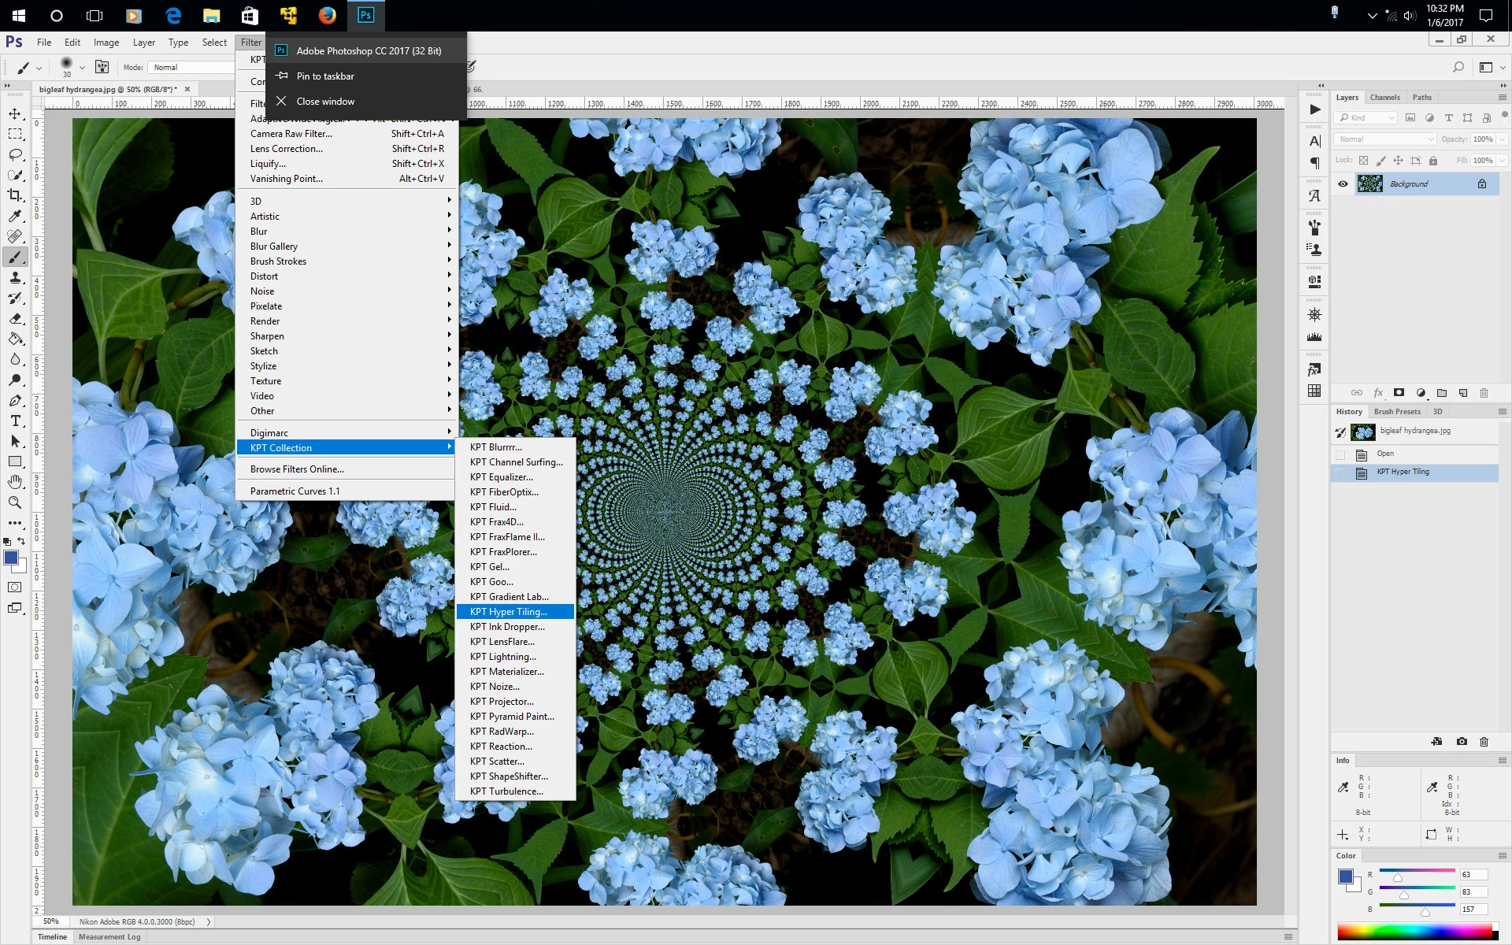Select the Zoom tool

click(x=15, y=502)
